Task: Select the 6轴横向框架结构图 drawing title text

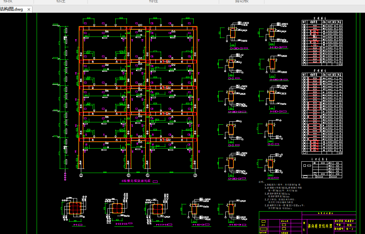Action: coord(136,181)
